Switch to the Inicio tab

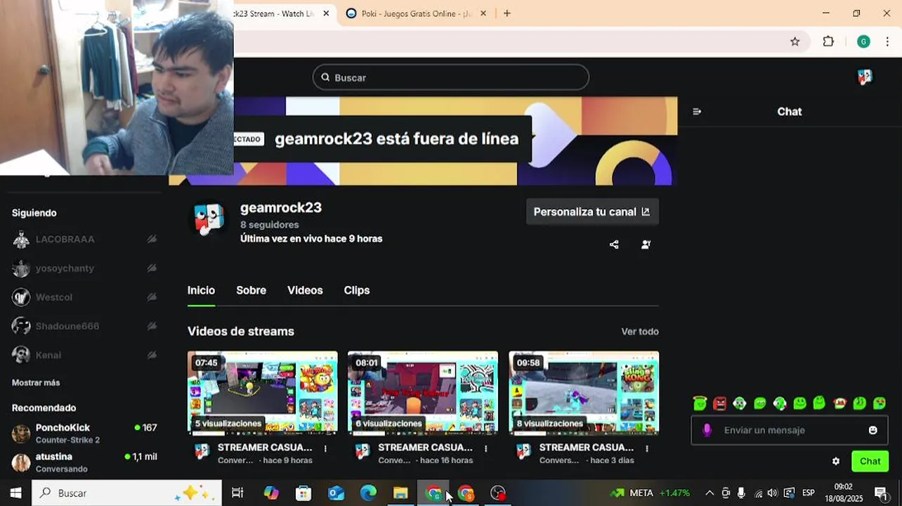point(201,290)
